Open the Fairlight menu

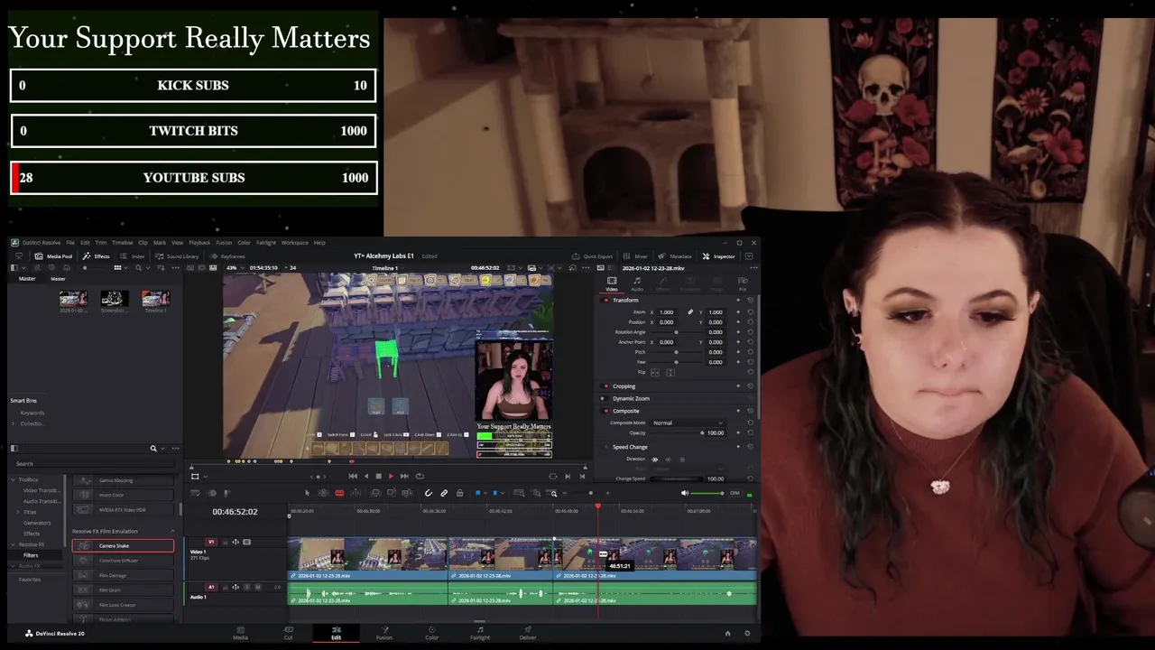click(266, 243)
